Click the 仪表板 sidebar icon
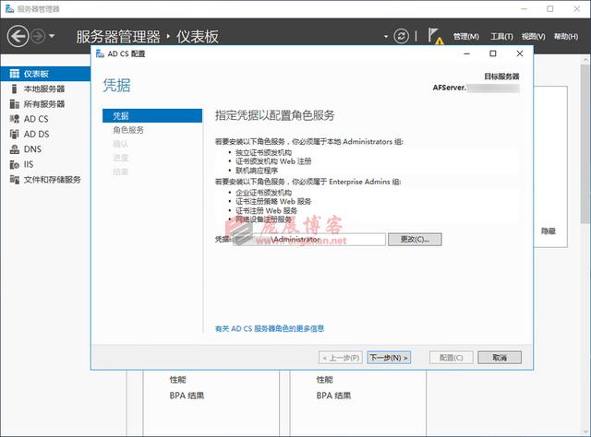Viewport: 591px width, 437px height. (15, 74)
